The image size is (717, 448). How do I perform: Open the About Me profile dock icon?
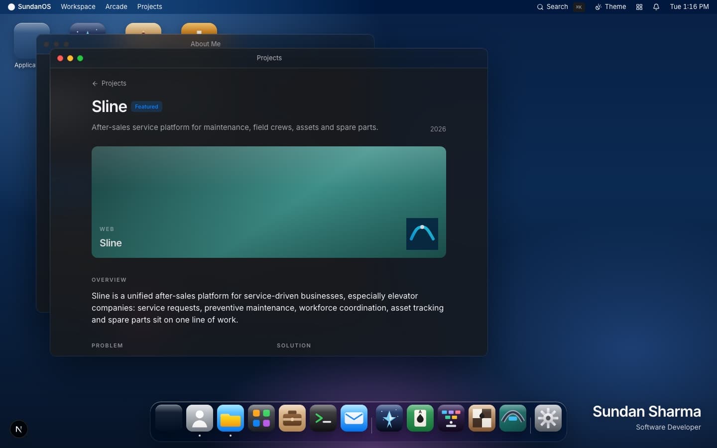tap(200, 418)
